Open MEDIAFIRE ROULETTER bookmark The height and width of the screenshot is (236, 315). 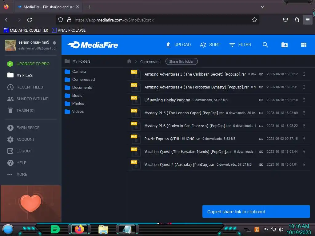(26, 30)
